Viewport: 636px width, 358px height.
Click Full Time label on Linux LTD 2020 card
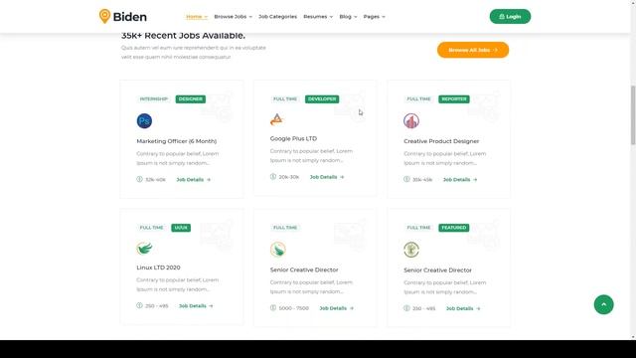coord(151,228)
